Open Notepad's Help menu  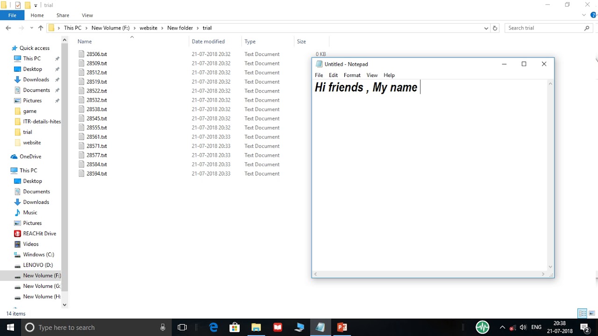(389, 75)
